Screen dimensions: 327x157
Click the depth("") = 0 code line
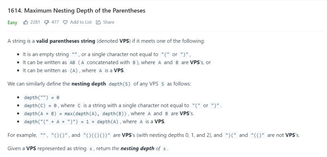42,97
